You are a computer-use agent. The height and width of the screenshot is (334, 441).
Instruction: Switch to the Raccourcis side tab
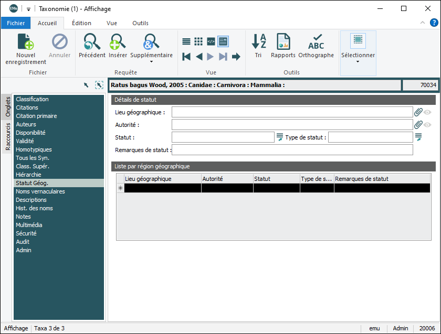[x=8, y=136]
